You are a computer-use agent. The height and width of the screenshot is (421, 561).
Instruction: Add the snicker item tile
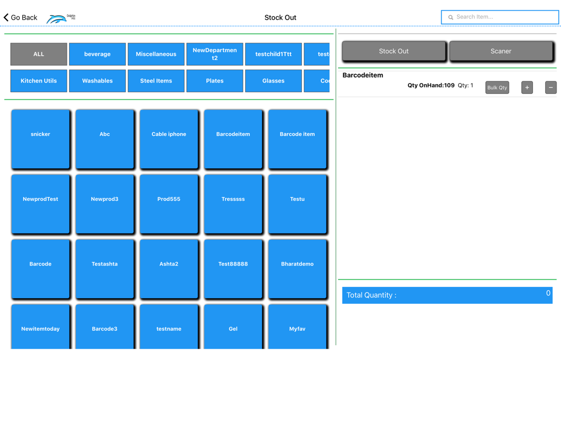point(40,139)
